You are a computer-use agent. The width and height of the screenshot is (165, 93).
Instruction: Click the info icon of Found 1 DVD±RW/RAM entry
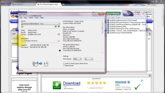pos(108,33)
